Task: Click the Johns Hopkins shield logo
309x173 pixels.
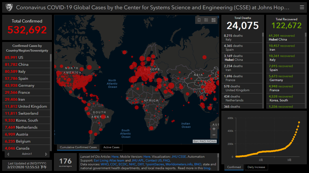Action: click(9, 7)
